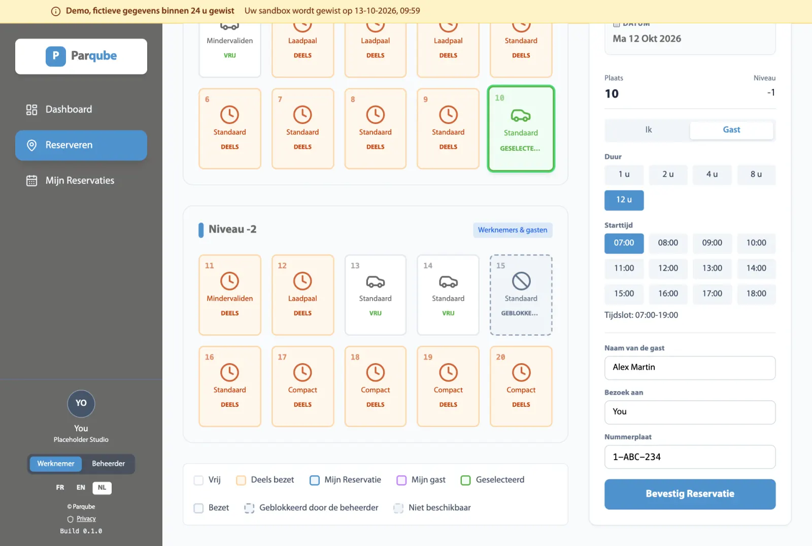Click the info icon in demo banner
Image resolution: width=812 pixels, height=546 pixels.
click(56, 11)
